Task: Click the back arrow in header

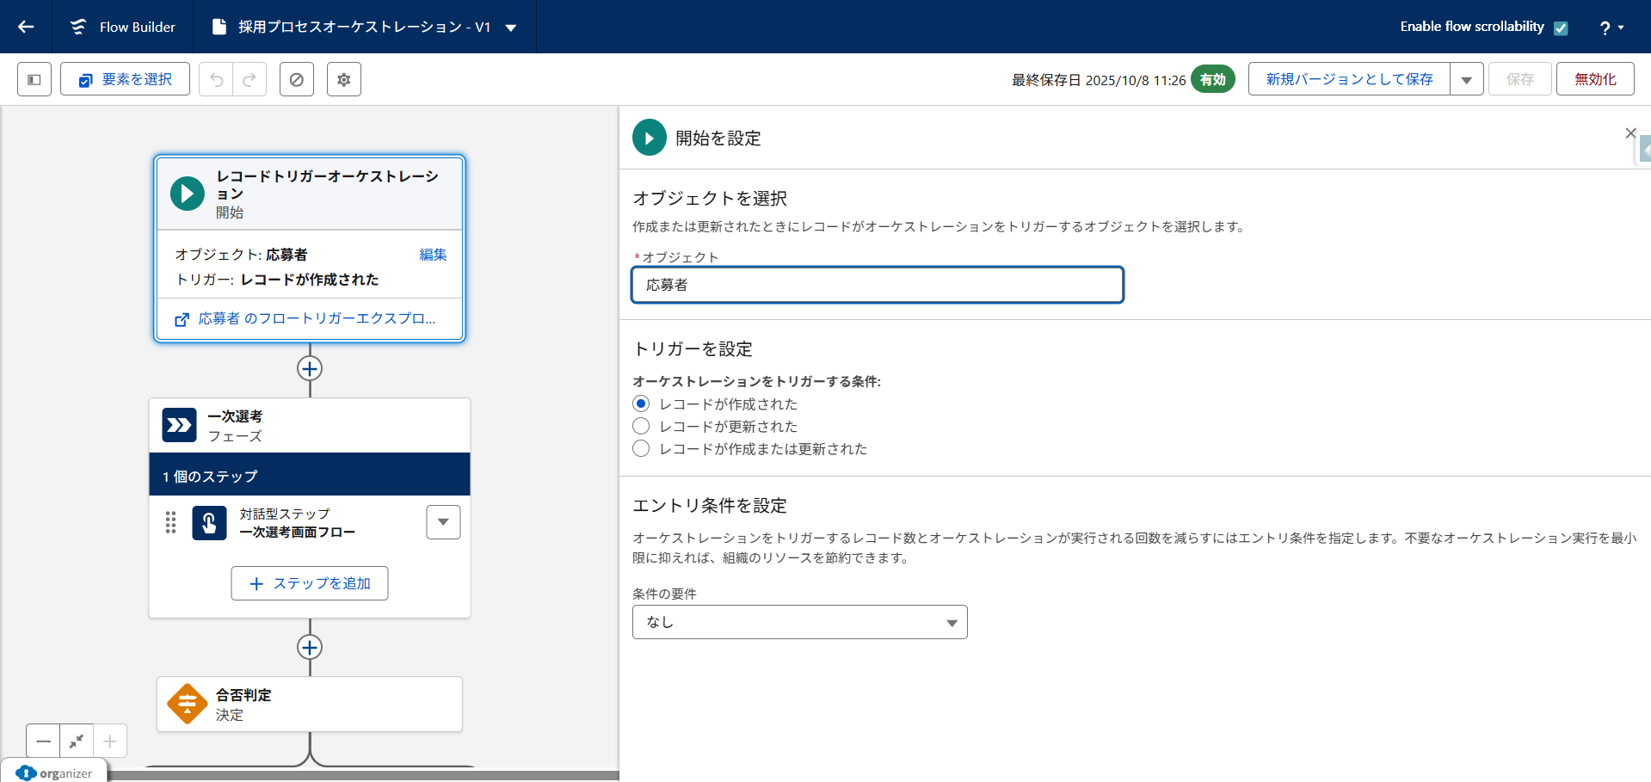Action: [26, 27]
